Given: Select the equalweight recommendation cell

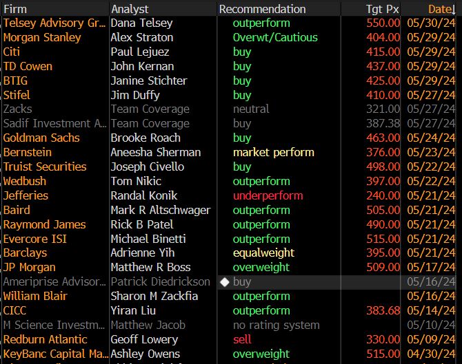Looking at the screenshot, I should (x=263, y=253).
